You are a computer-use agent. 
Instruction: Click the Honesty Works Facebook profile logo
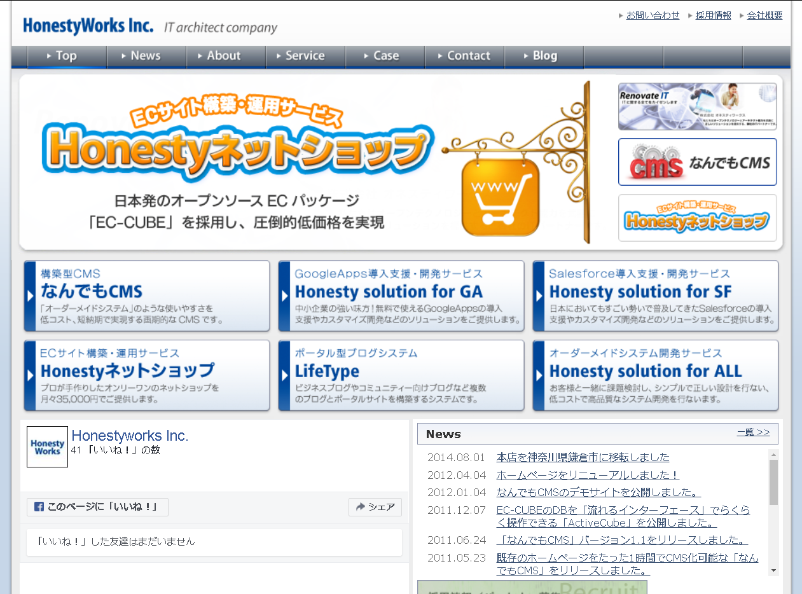point(47,446)
